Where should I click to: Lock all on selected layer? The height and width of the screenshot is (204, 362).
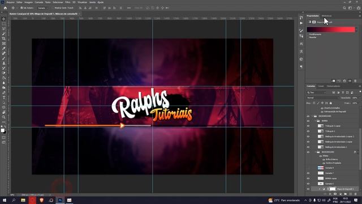(x=330, y=103)
